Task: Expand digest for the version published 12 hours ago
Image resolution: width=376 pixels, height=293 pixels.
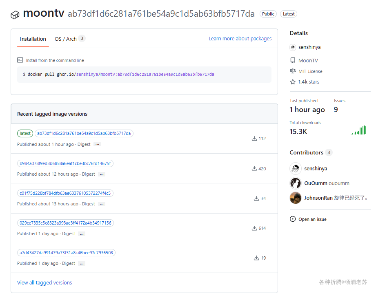Action: tap(102, 174)
